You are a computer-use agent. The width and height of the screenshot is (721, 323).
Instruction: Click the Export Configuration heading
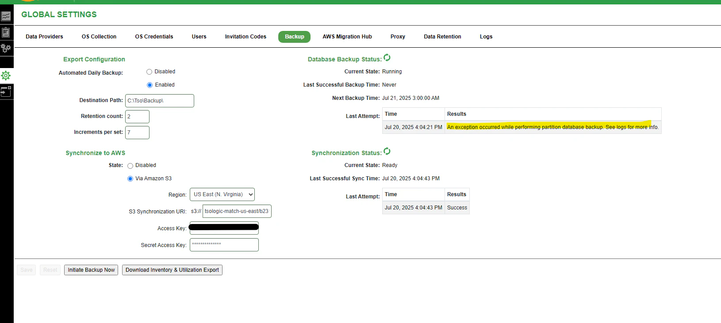pos(94,59)
